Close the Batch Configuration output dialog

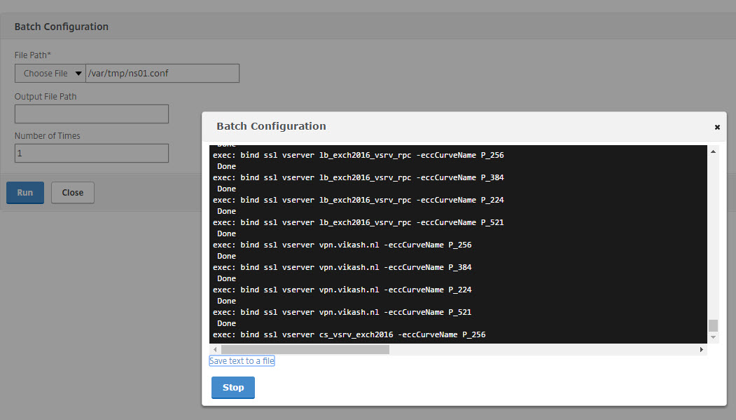coord(717,128)
